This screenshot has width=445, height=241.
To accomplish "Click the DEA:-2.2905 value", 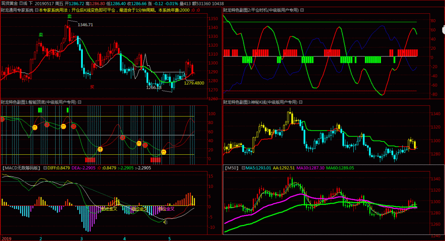I will coord(84,168).
